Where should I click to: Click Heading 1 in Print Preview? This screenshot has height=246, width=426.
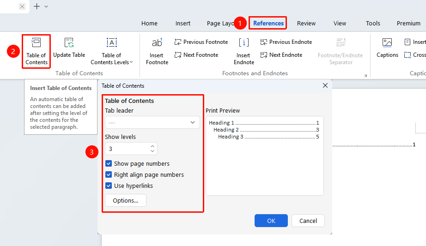(221, 123)
